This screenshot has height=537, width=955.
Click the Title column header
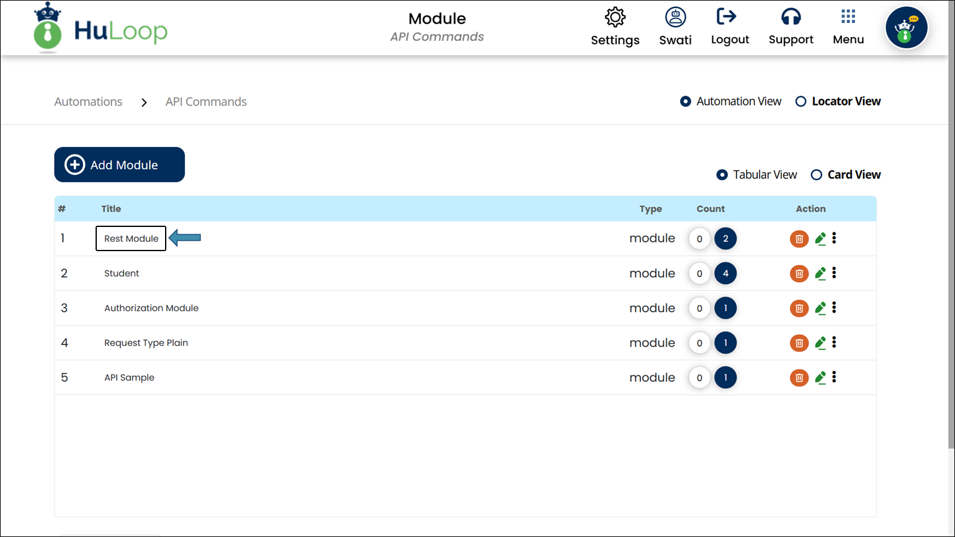(111, 209)
